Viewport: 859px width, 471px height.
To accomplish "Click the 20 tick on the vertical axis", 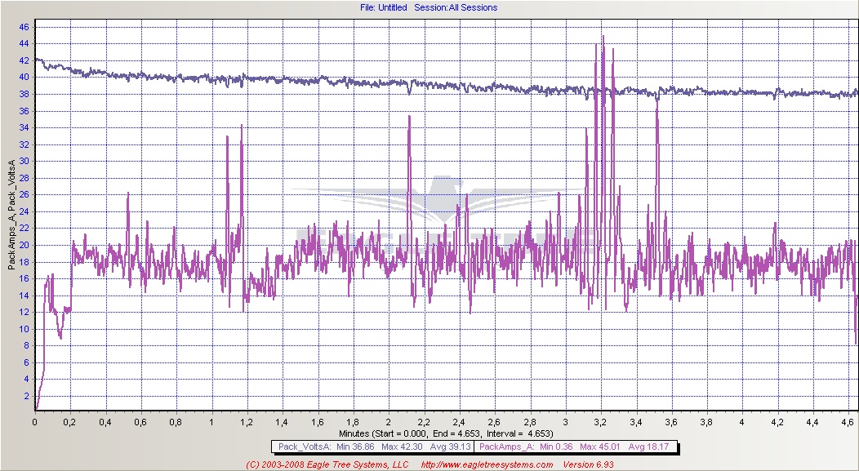I will click(x=24, y=245).
